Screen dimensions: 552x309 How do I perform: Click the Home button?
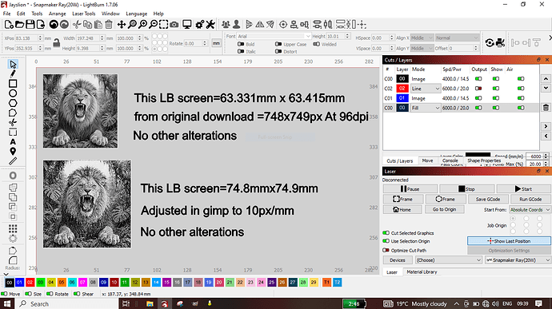point(402,209)
